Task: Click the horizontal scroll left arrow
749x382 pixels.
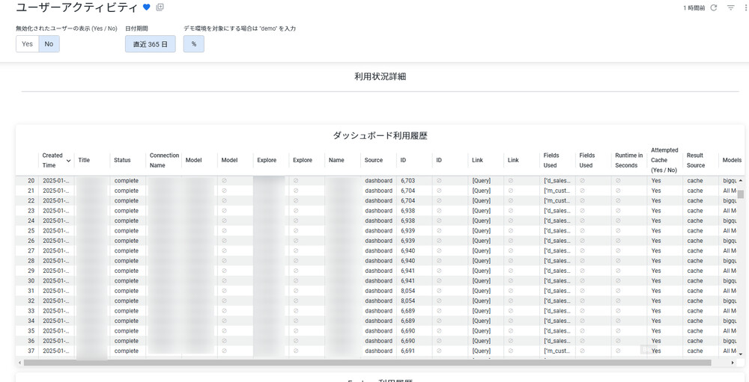Action: tap(20, 363)
